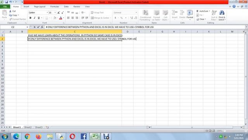Open the Font dialog launcher

pyautogui.click(x=64, y=23)
